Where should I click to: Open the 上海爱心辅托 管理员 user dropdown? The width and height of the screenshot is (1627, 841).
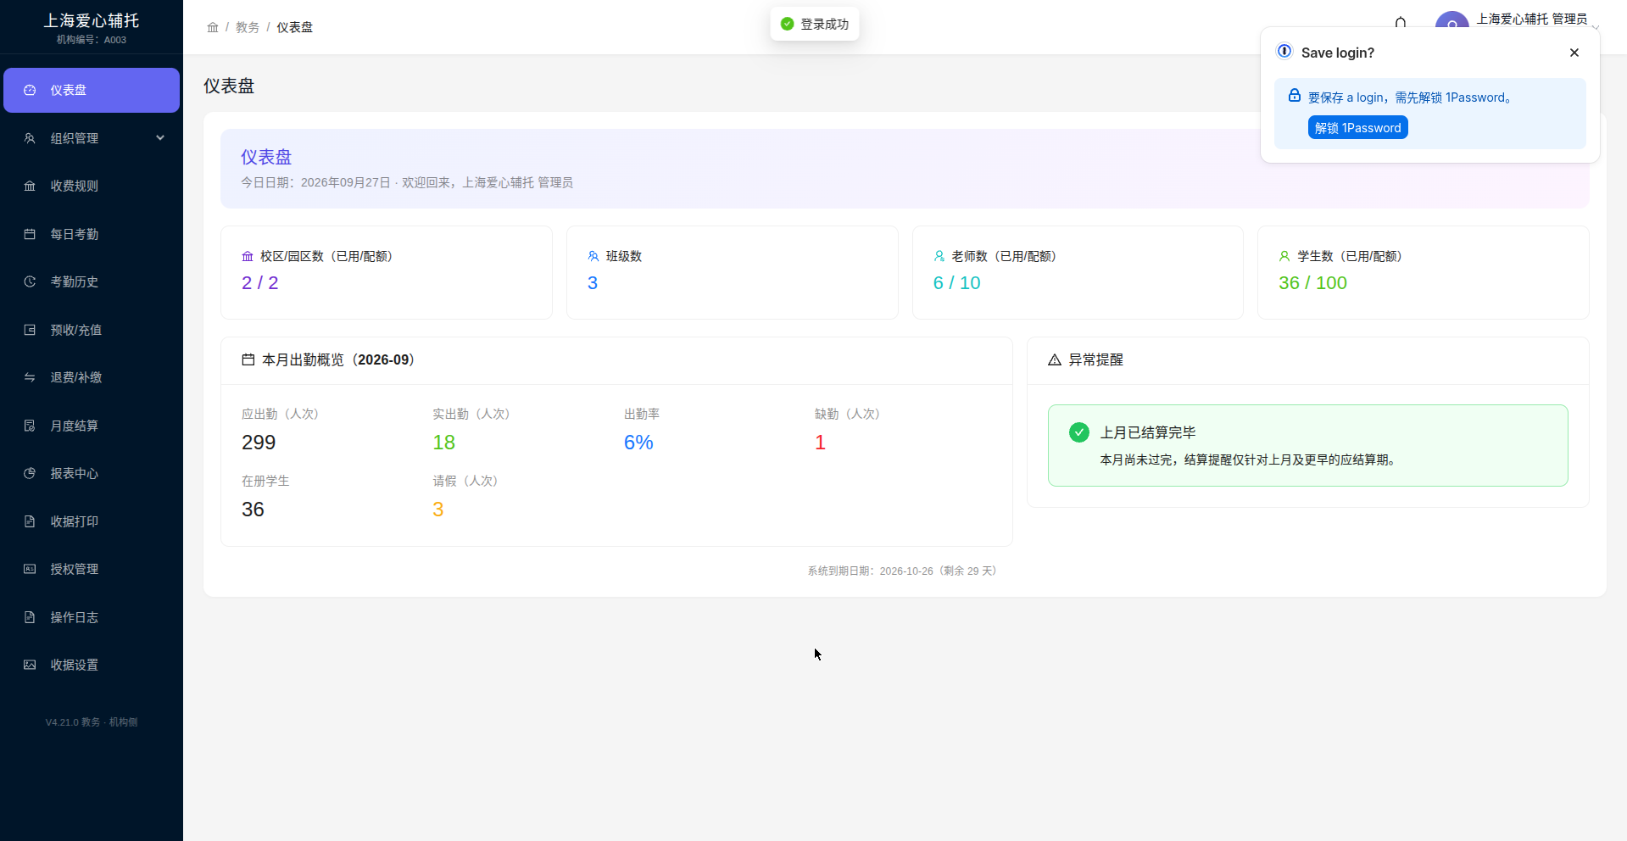[1531, 19]
